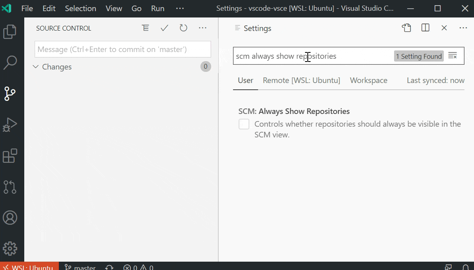
Task: Open Settings as JSON via editor icon
Action: 406,27
